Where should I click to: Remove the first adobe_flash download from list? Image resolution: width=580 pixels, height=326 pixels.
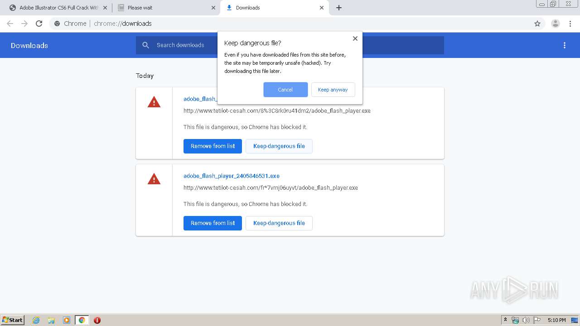[x=213, y=146]
